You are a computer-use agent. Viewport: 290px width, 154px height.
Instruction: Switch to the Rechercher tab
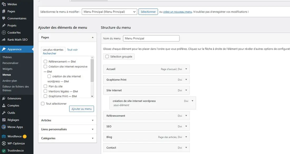pos(49,54)
